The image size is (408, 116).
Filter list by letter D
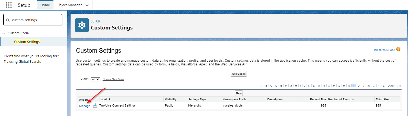pyautogui.click(x=276, y=86)
